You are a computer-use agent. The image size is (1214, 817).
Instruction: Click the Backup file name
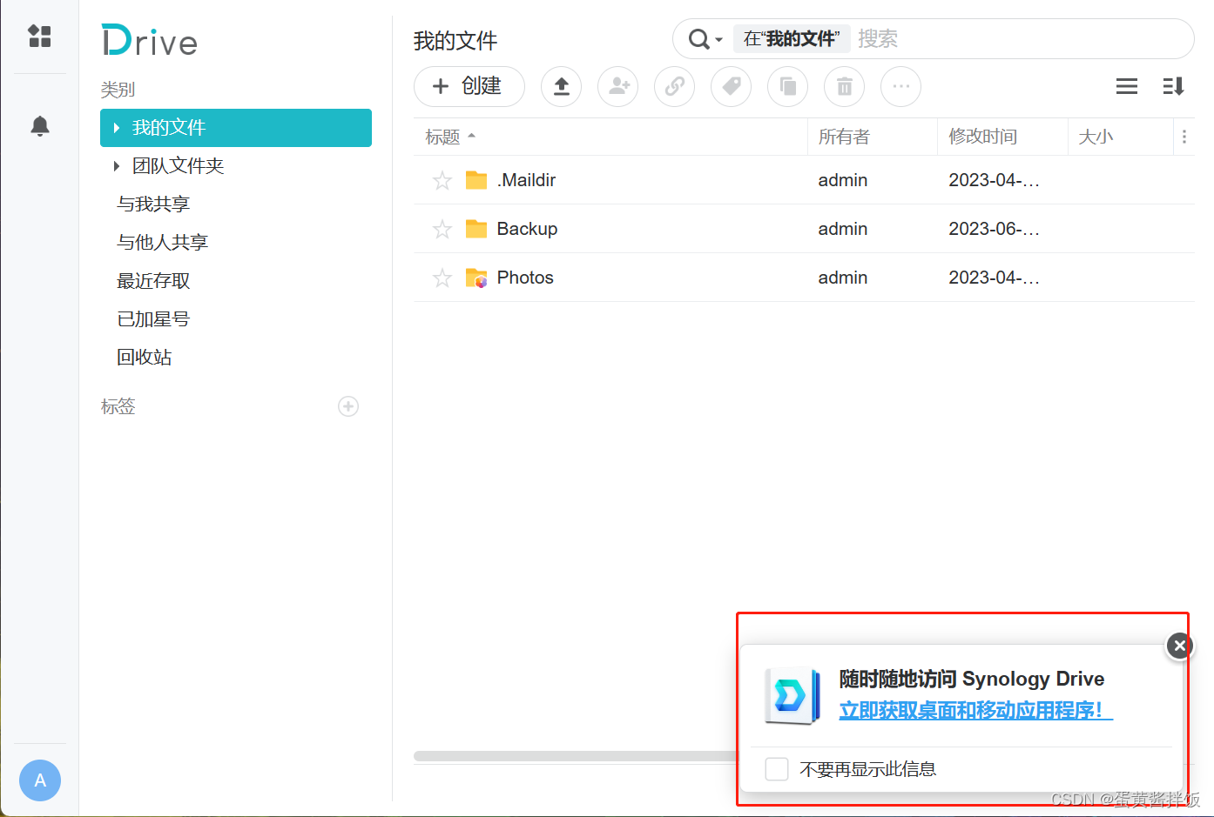click(527, 229)
